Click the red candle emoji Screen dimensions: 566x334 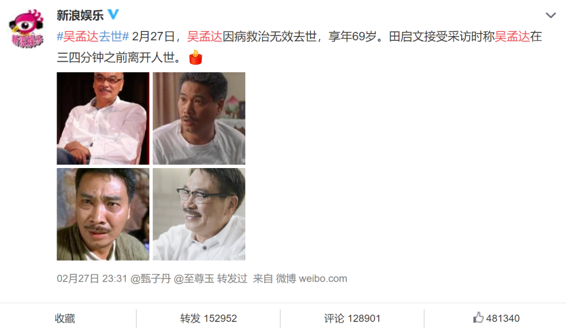(195, 58)
